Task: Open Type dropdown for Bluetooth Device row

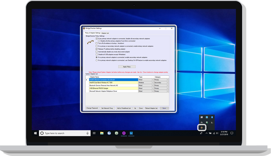Action: pyautogui.click(x=153, y=85)
